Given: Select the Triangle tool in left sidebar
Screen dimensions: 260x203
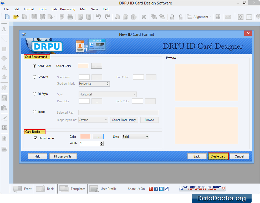Looking at the screenshot, I should pos(4,68).
